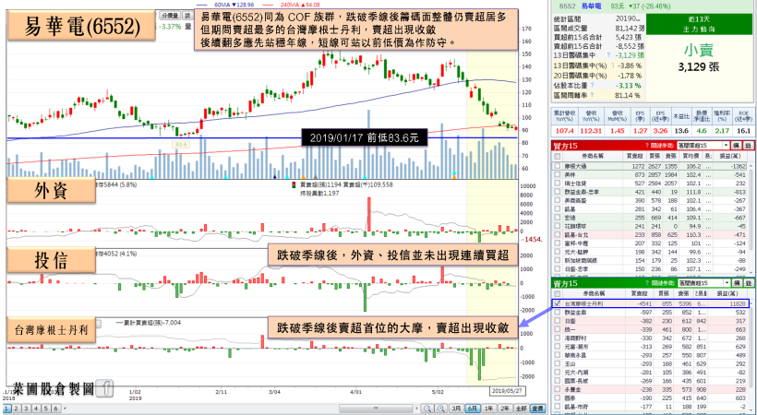Click scroll-up arrow in 買方15 list
The width and height of the screenshot is (757, 415).
pyautogui.click(x=751, y=165)
